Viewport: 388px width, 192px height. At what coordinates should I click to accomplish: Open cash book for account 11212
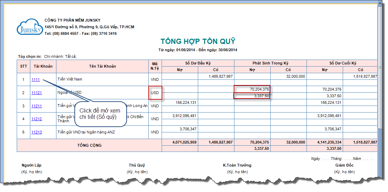coord(37,119)
